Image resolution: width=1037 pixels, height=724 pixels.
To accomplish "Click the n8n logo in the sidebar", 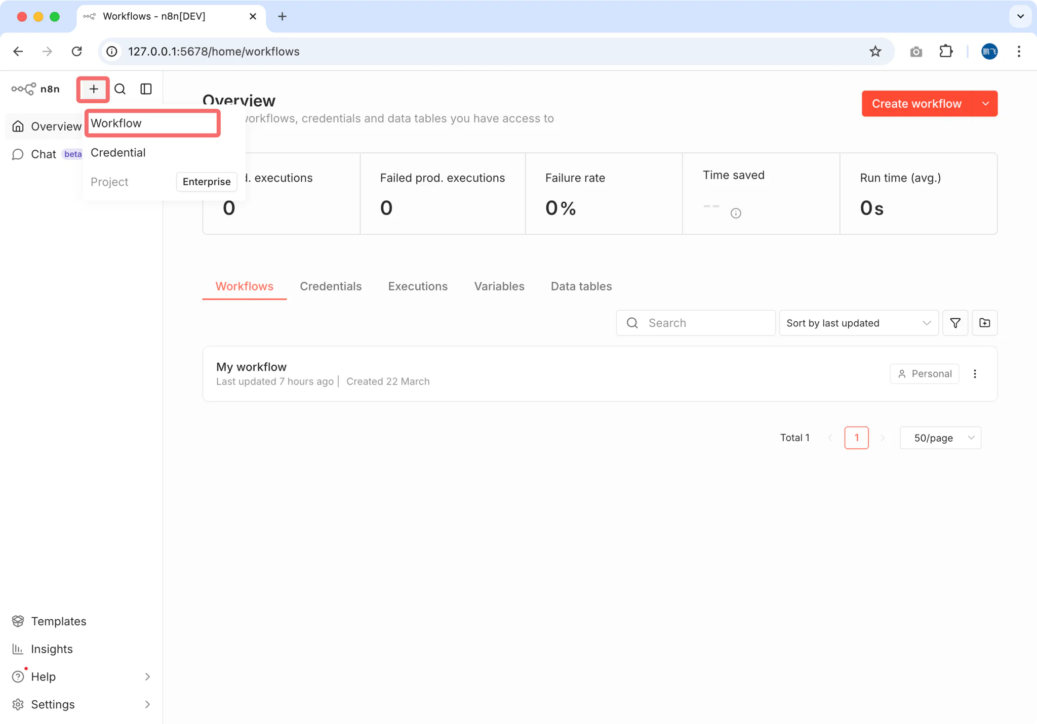I will point(35,89).
